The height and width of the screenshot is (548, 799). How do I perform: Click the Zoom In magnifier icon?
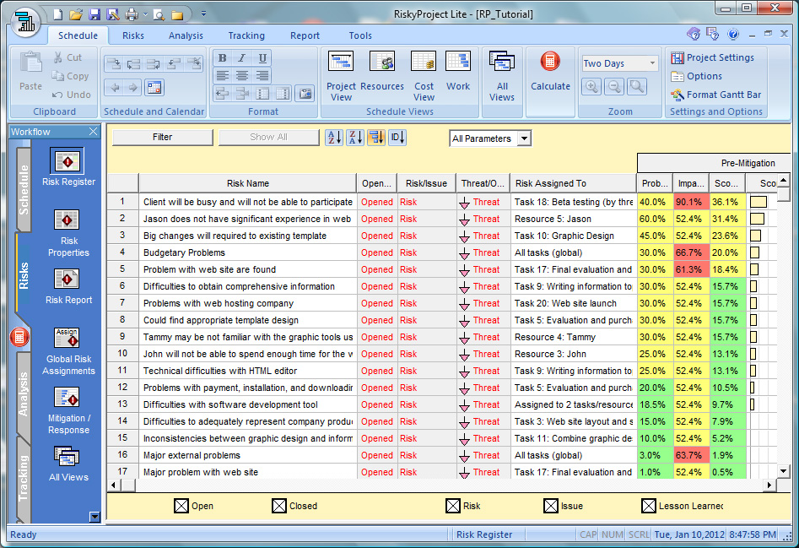[591, 86]
